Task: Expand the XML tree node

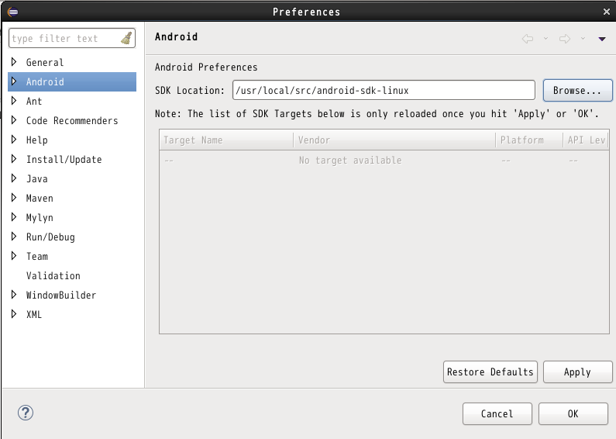Action: 14,313
